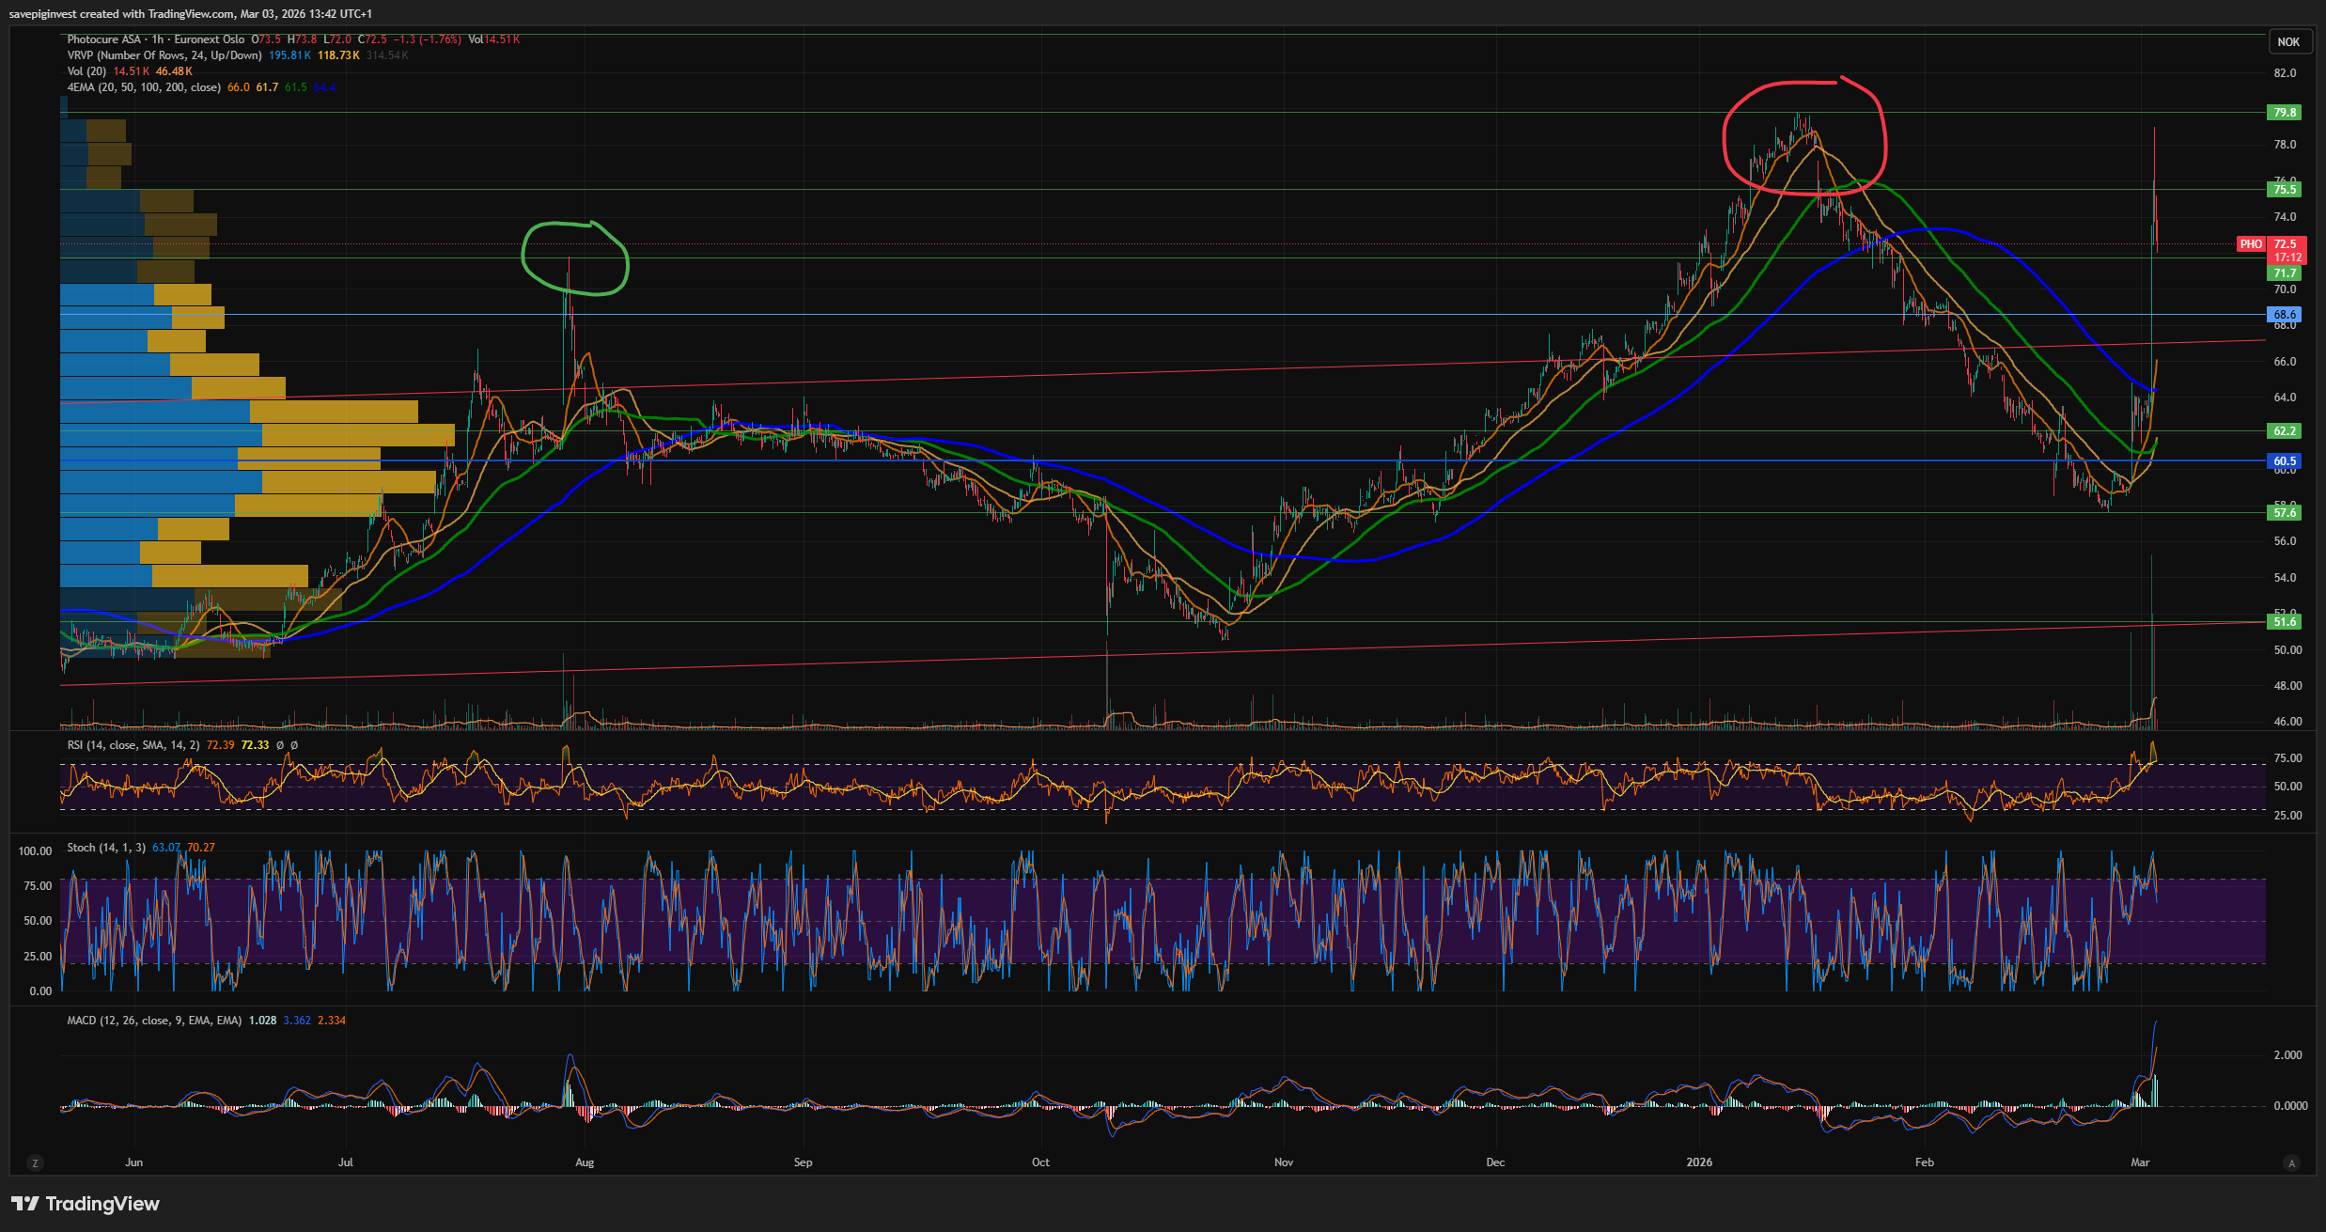Screen dimensions: 2326x1232
Task: Click the PHO red symbol price tag
Action: (x=2251, y=244)
